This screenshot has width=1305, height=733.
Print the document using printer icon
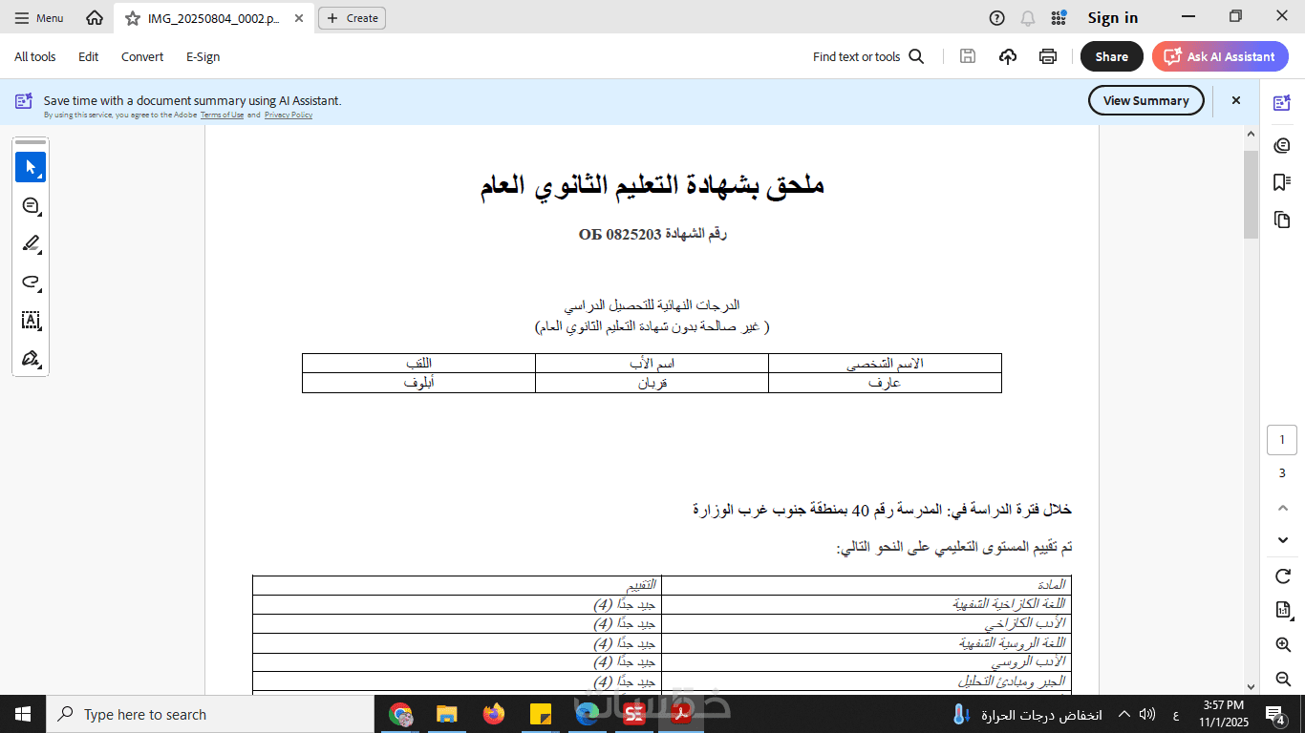1048,56
